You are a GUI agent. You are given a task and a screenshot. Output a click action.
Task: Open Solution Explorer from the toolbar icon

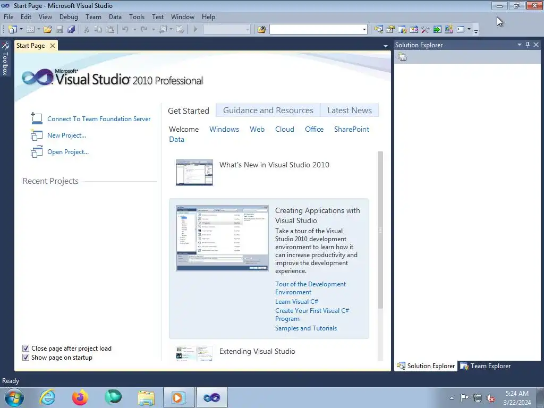[x=378, y=30]
